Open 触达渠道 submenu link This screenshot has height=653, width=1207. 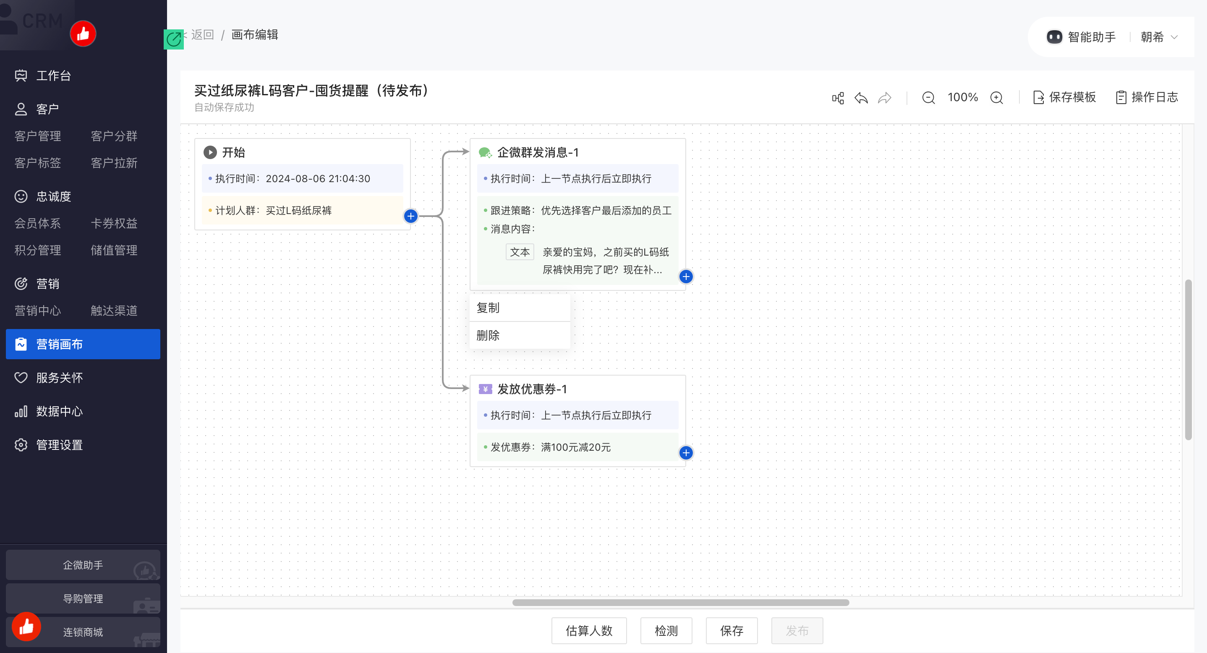114,311
